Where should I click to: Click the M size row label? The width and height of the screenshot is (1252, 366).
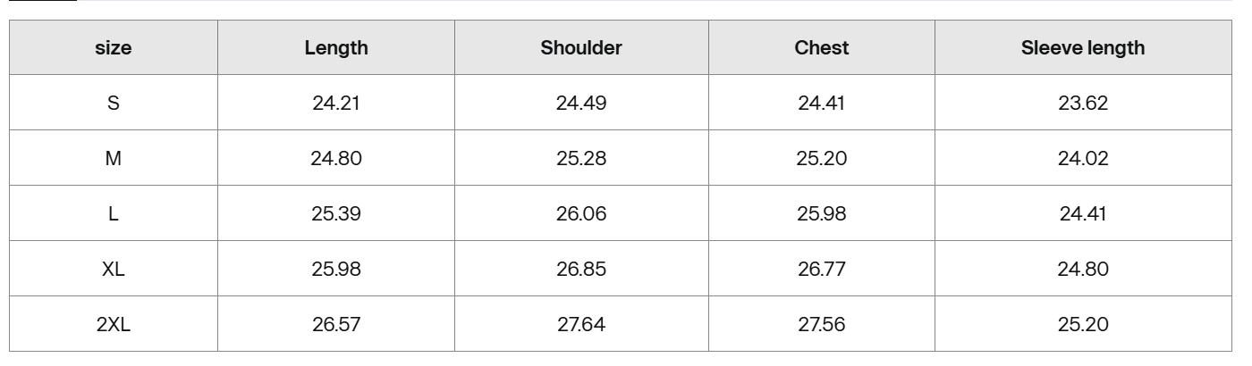113,159
